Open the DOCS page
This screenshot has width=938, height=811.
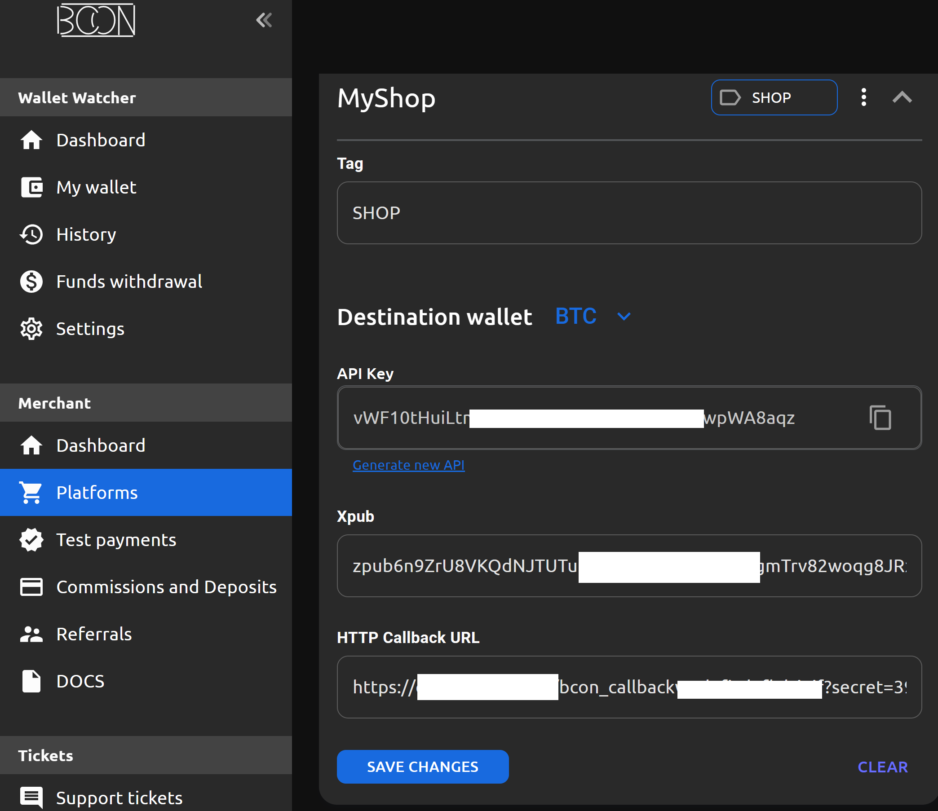[80, 681]
